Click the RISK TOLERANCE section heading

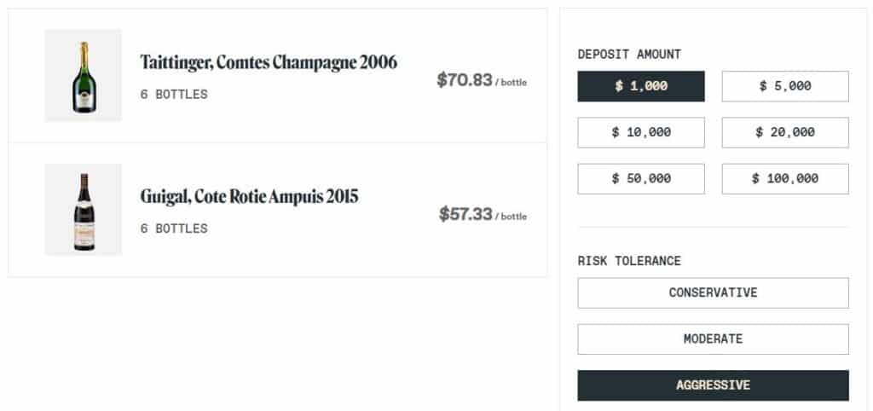[x=629, y=261]
